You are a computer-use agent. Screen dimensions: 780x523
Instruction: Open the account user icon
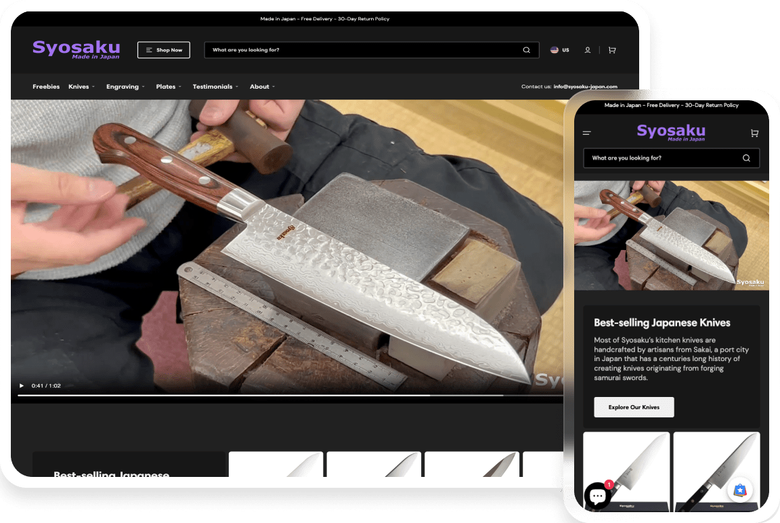coord(588,49)
